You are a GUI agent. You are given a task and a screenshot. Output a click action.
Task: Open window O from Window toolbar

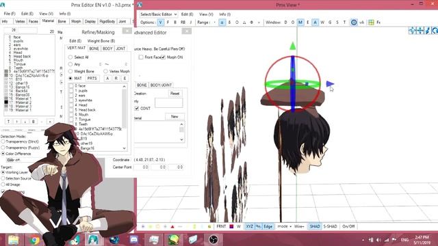click(x=293, y=23)
